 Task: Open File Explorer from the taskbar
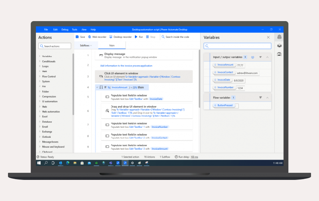(x=75, y=163)
